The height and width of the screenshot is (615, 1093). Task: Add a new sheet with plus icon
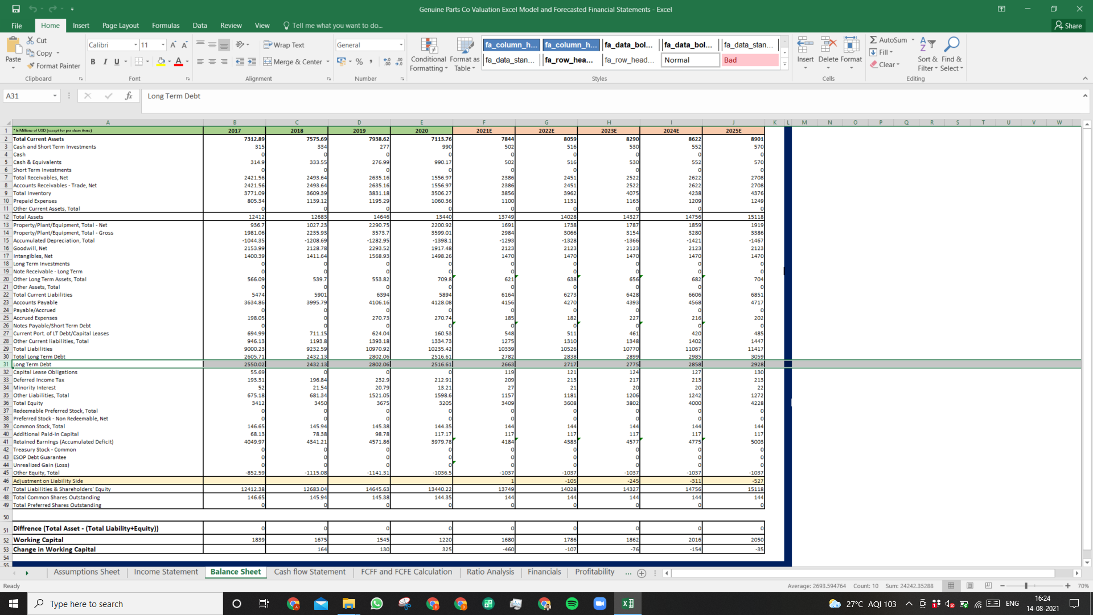click(x=642, y=573)
